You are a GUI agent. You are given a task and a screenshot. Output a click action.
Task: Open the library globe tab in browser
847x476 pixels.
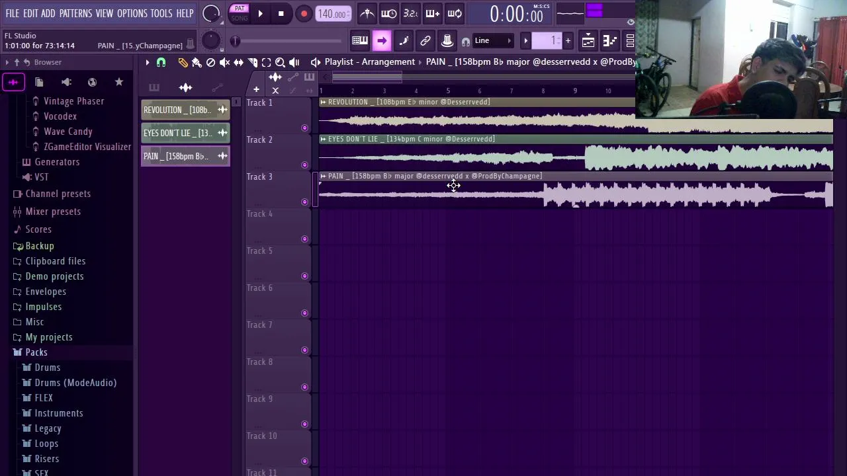coord(93,82)
